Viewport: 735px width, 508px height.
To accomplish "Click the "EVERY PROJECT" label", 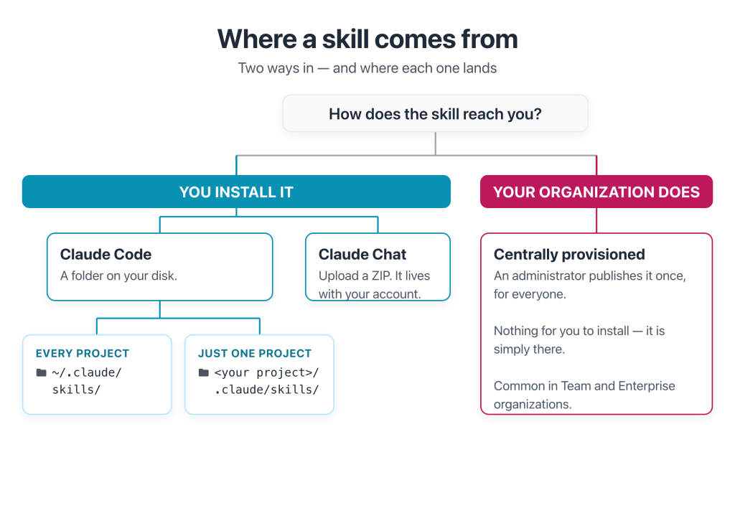I will pos(83,353).
